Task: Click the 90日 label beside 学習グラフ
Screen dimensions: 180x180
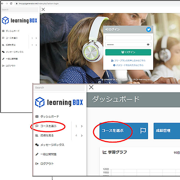Action: pos(177,153)
